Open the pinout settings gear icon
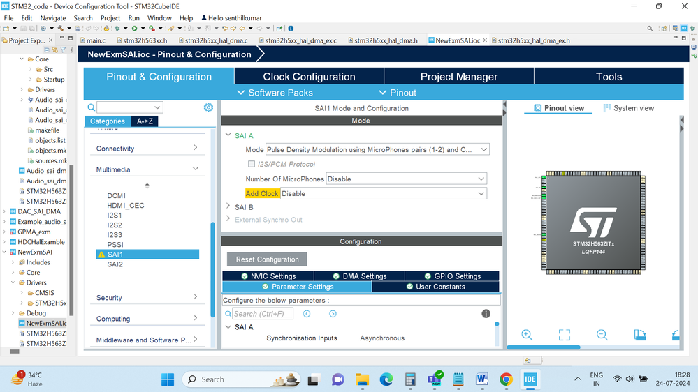This screenshot has width=698, height=392. coord(208,107)
